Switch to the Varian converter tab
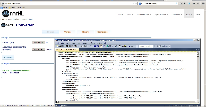206x107 pixels. [67, 32]
